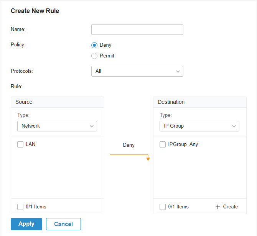Image resolution: width=257 pixels, height=236 pixels.
Task: Click the Destination Type chevron arrow
Action: coord(234,126)
